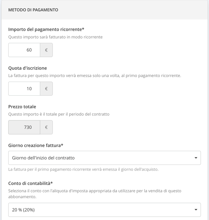
Task: Click the Giorno creazione fattura label
Action: click(x=36, y=145)
